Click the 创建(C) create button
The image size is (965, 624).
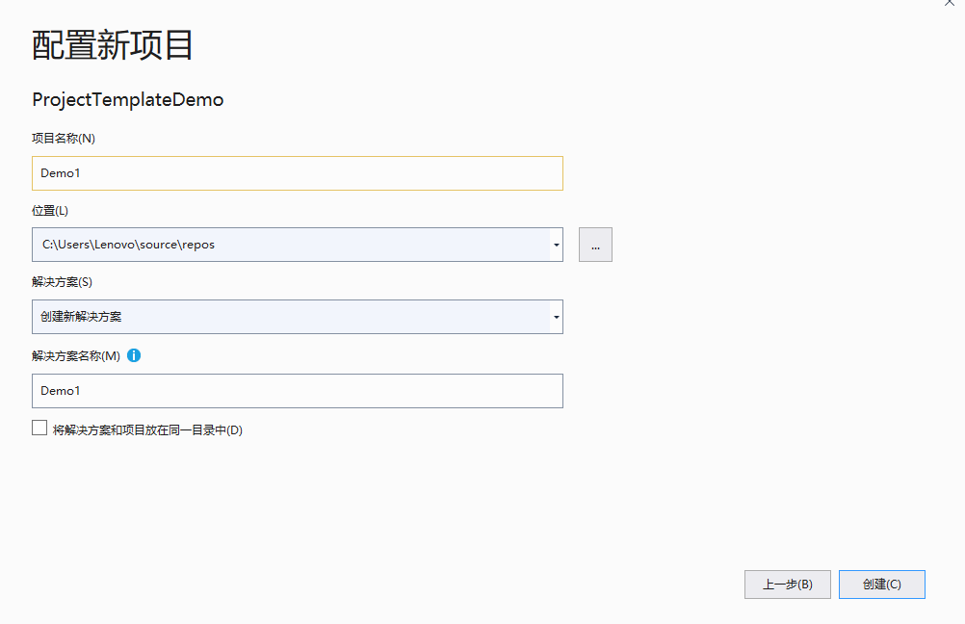pyautogui.click(x=881, y=585)
